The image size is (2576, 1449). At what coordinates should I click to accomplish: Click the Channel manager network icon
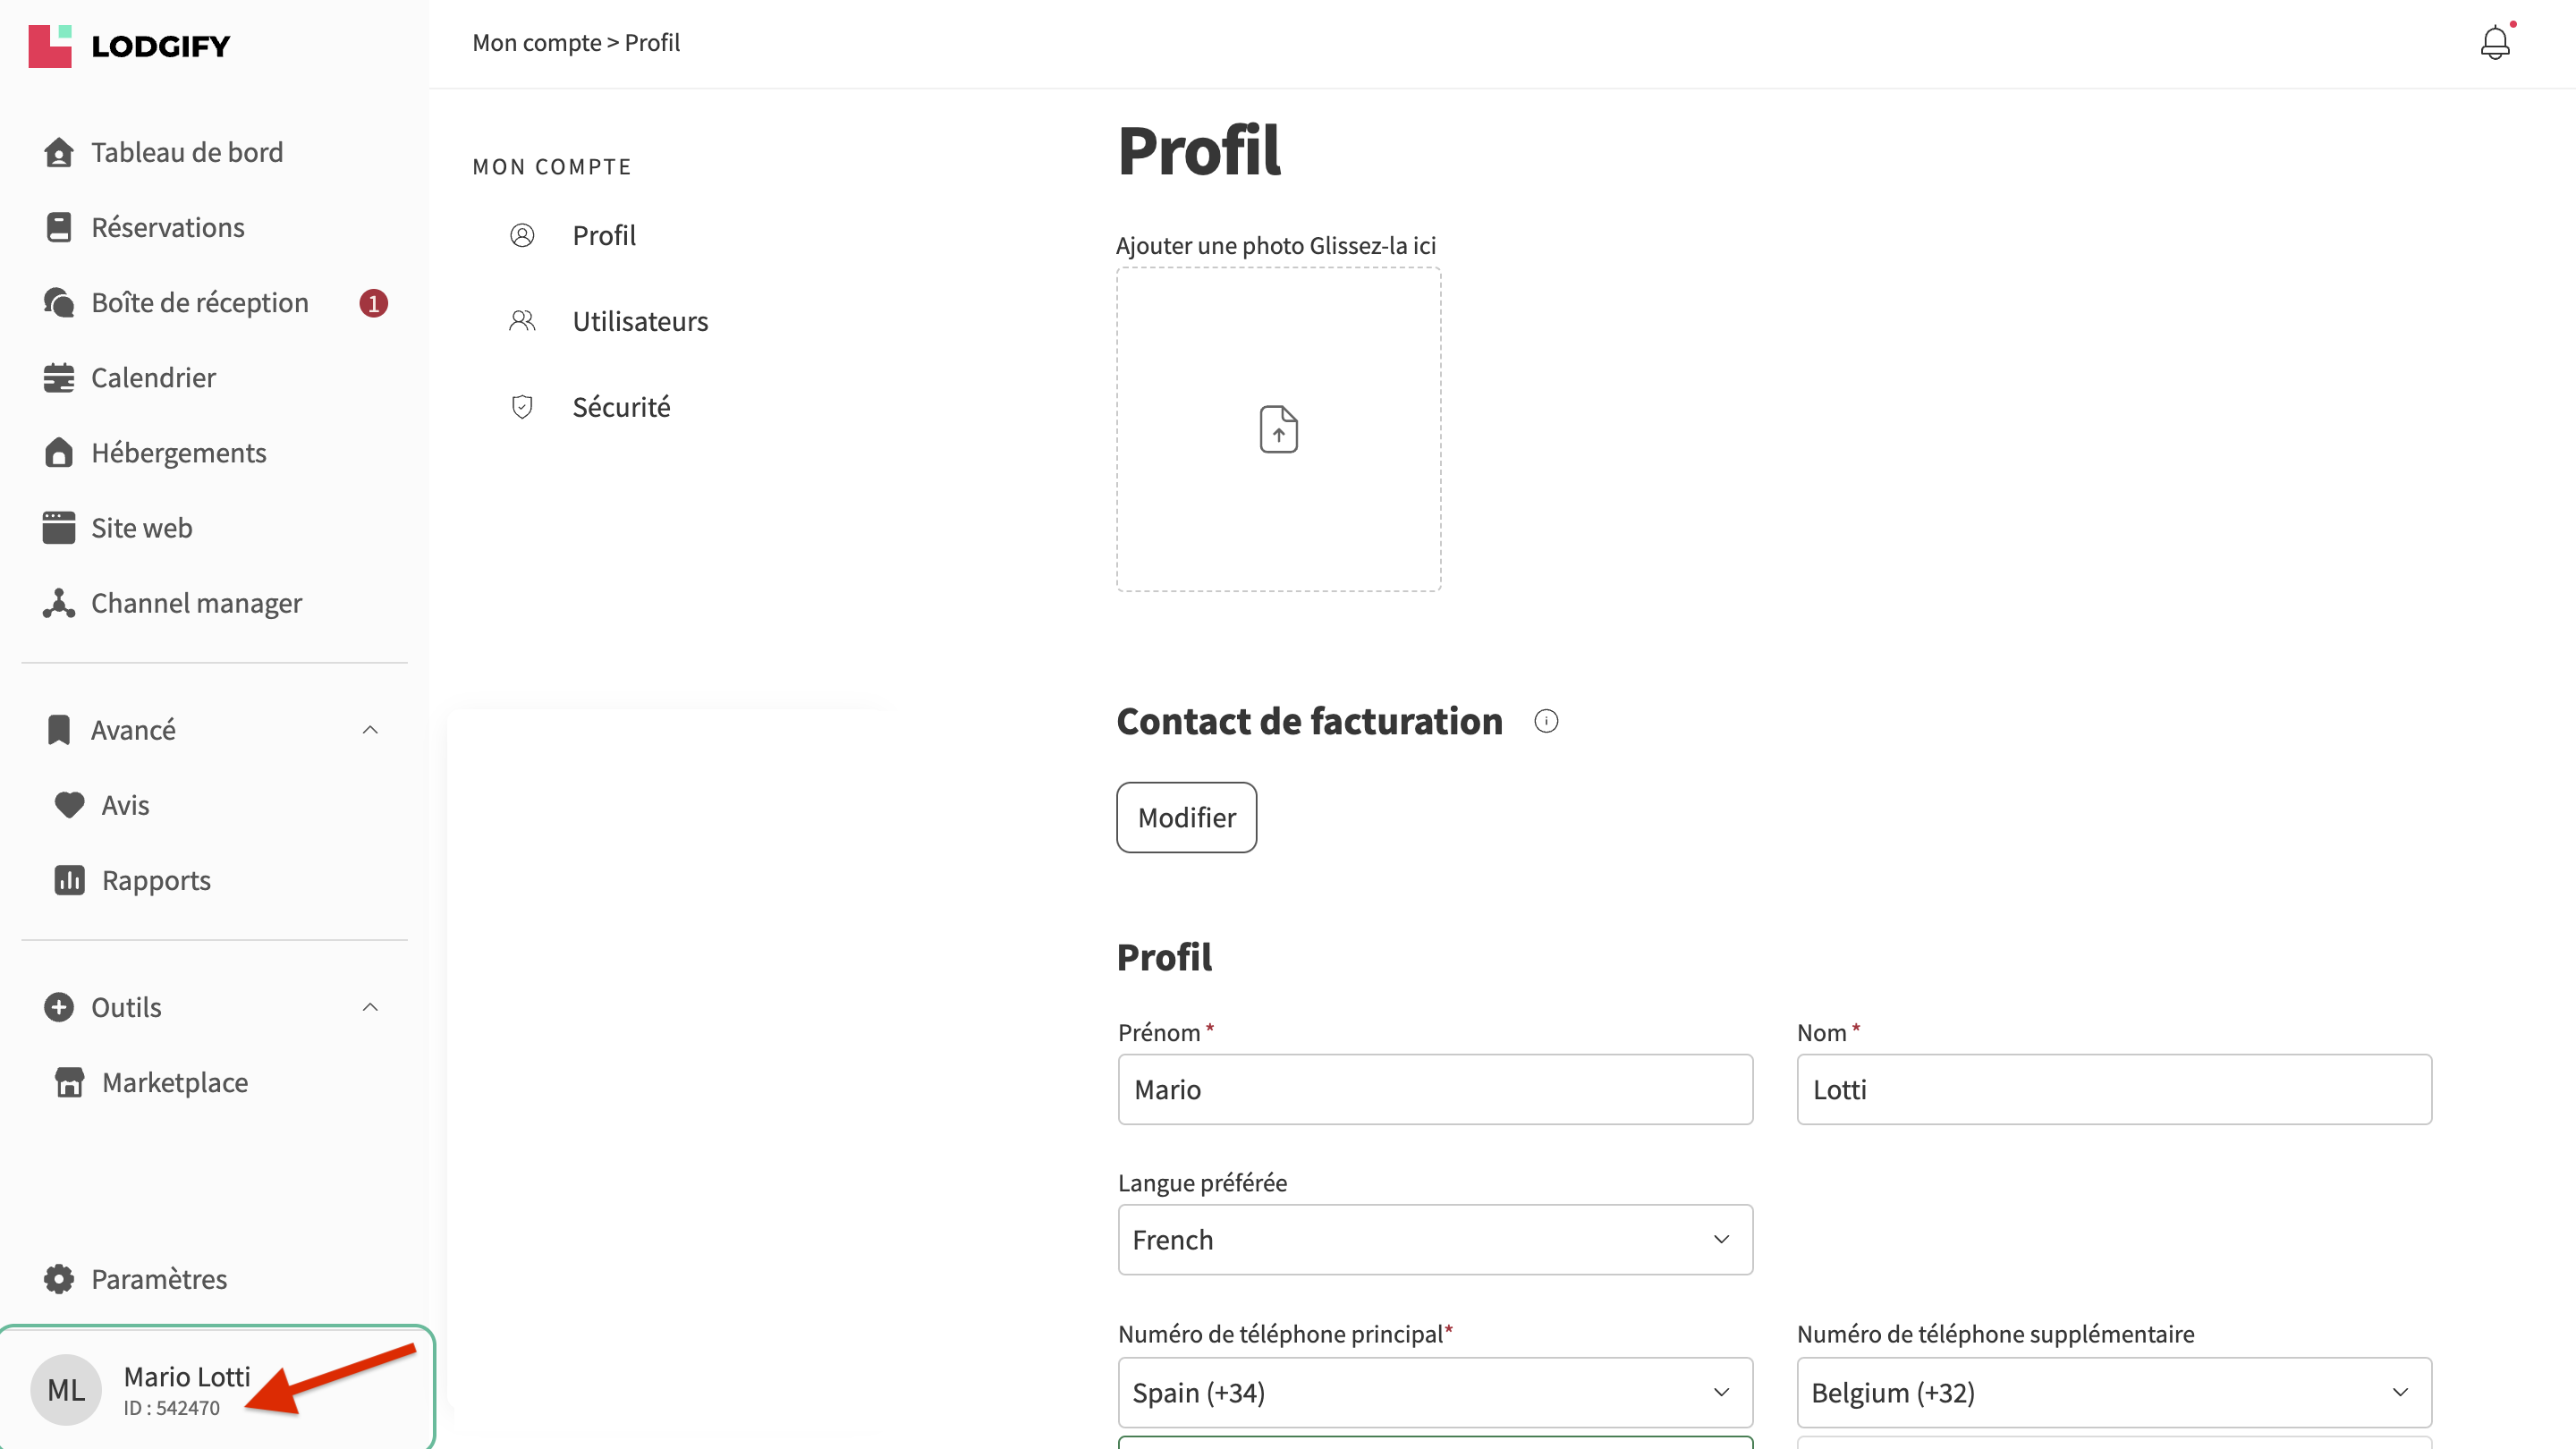(x=59, y=603)
